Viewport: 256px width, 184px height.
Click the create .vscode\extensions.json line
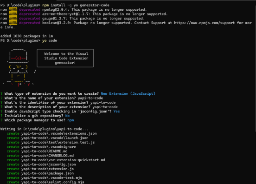52,133
